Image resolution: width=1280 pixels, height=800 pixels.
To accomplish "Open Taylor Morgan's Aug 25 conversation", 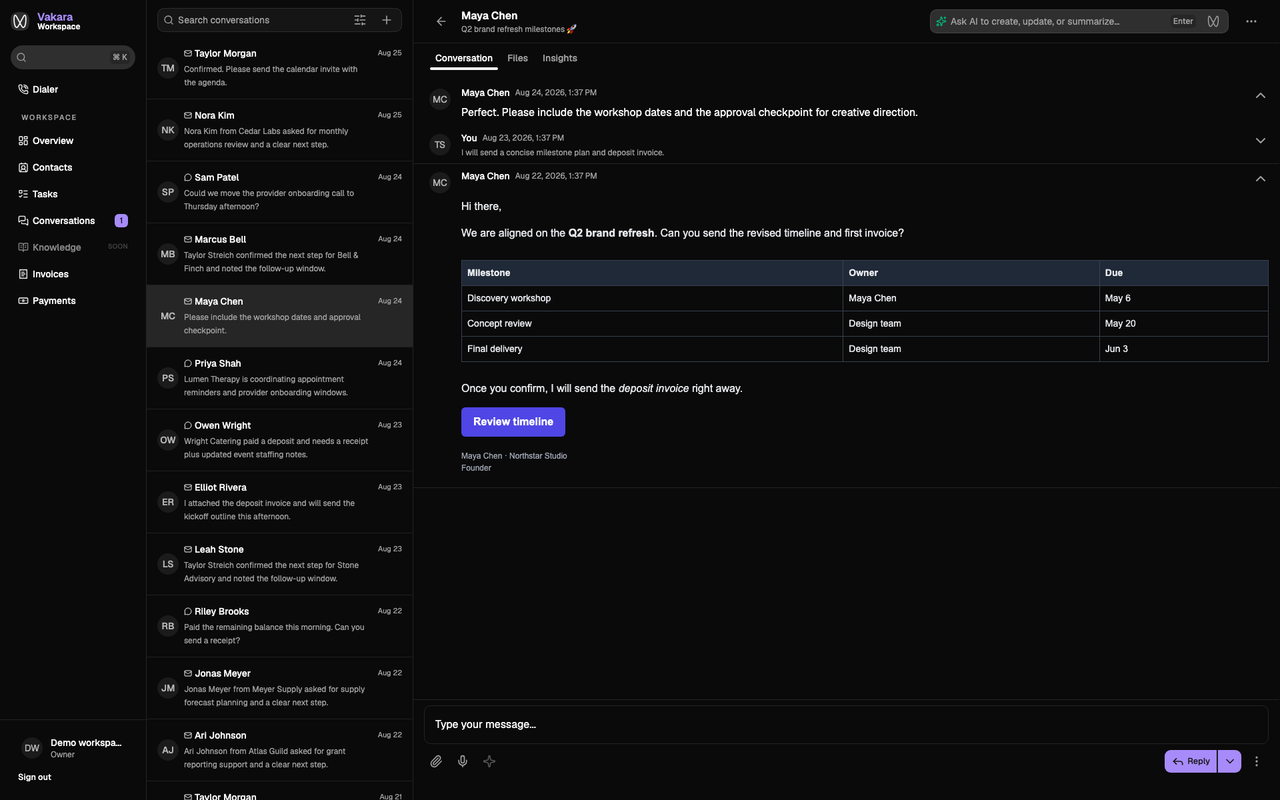I will [x=280, y=68].
